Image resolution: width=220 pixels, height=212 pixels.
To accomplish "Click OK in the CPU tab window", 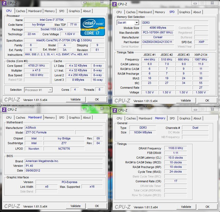I will (x=97, y=99).
